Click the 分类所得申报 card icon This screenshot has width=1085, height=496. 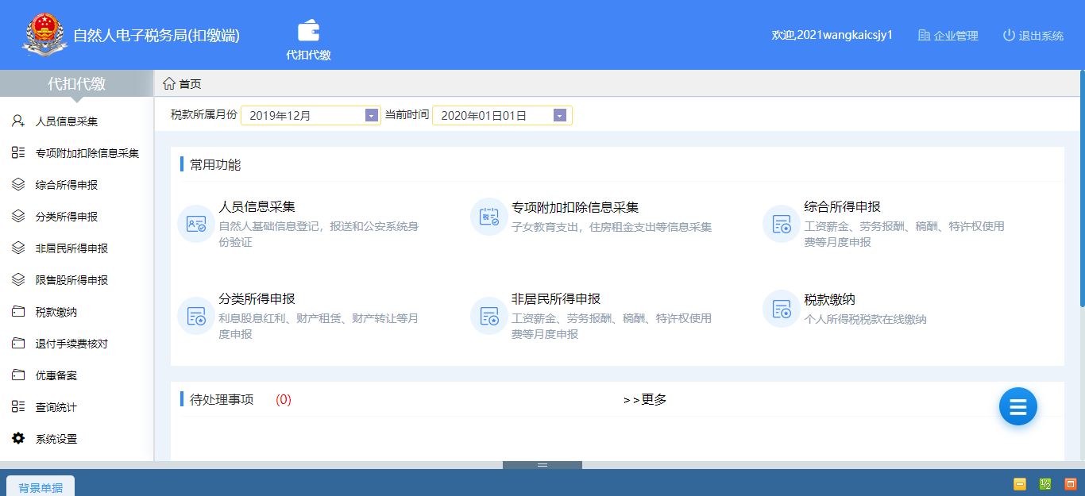pos(195,315)
